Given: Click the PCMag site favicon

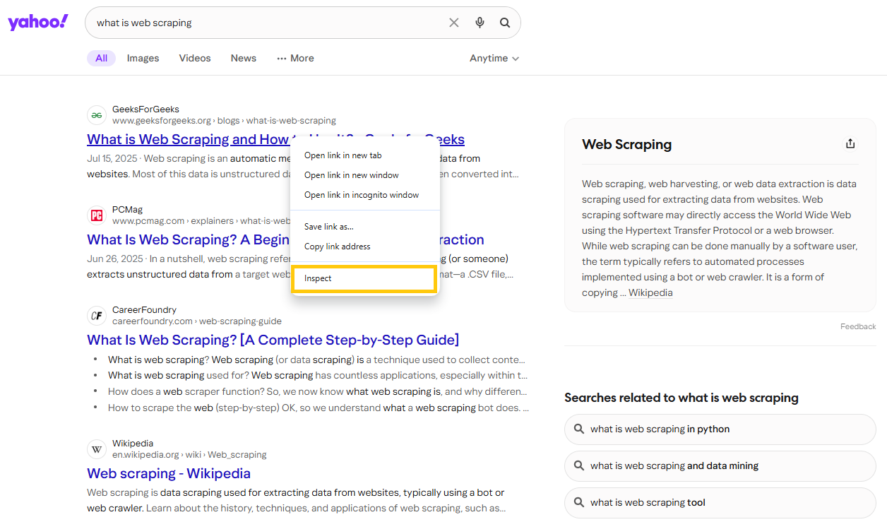Looking at the screenshot, I should pos(97,215).
